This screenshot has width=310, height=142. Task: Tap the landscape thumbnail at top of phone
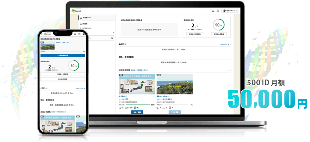[48, 45]
